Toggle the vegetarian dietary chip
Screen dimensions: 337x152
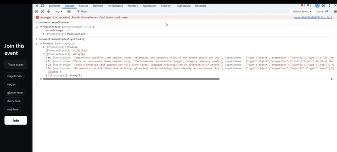tap(14, 76)
